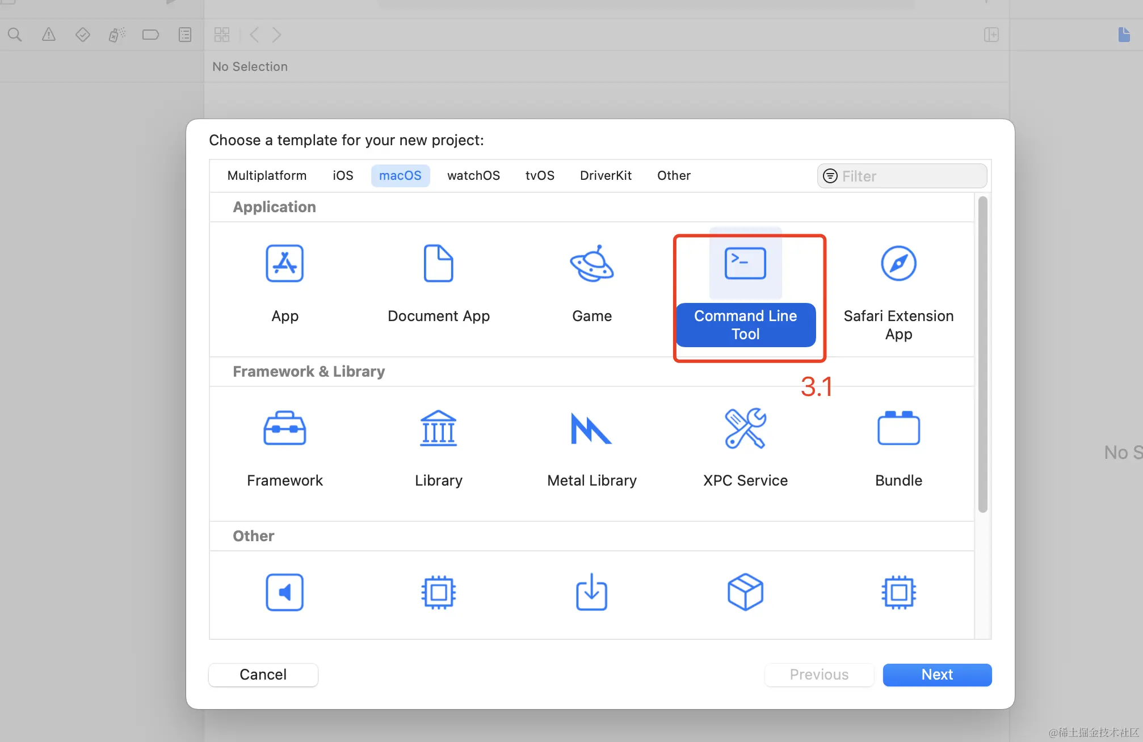
Task: Choose the Metal Library template
Action: point(591,429)
